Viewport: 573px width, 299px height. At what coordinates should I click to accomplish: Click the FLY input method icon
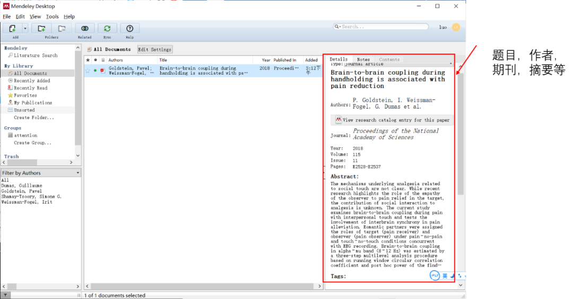pos(435,276)
